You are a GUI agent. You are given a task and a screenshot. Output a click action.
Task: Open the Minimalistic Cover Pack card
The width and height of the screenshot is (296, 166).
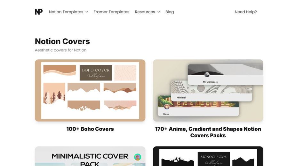click(90, 156)
